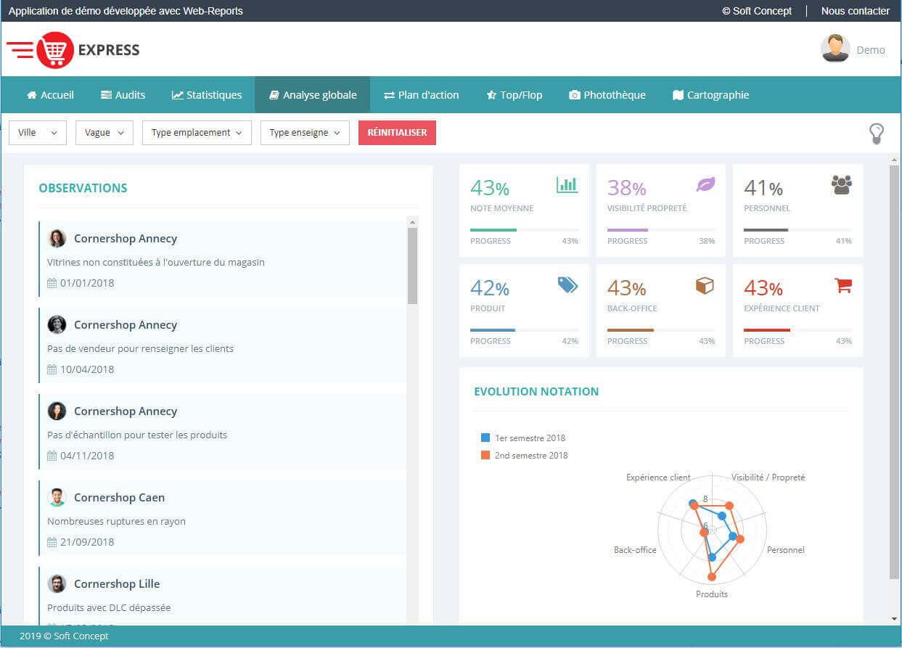Click observations list scroll up arrow
This screenshot has height=648, width=902.
click(x=412, y=222)
